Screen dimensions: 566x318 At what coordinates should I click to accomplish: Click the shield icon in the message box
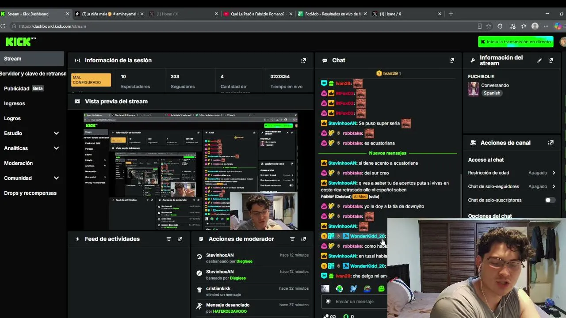point(328,301)
